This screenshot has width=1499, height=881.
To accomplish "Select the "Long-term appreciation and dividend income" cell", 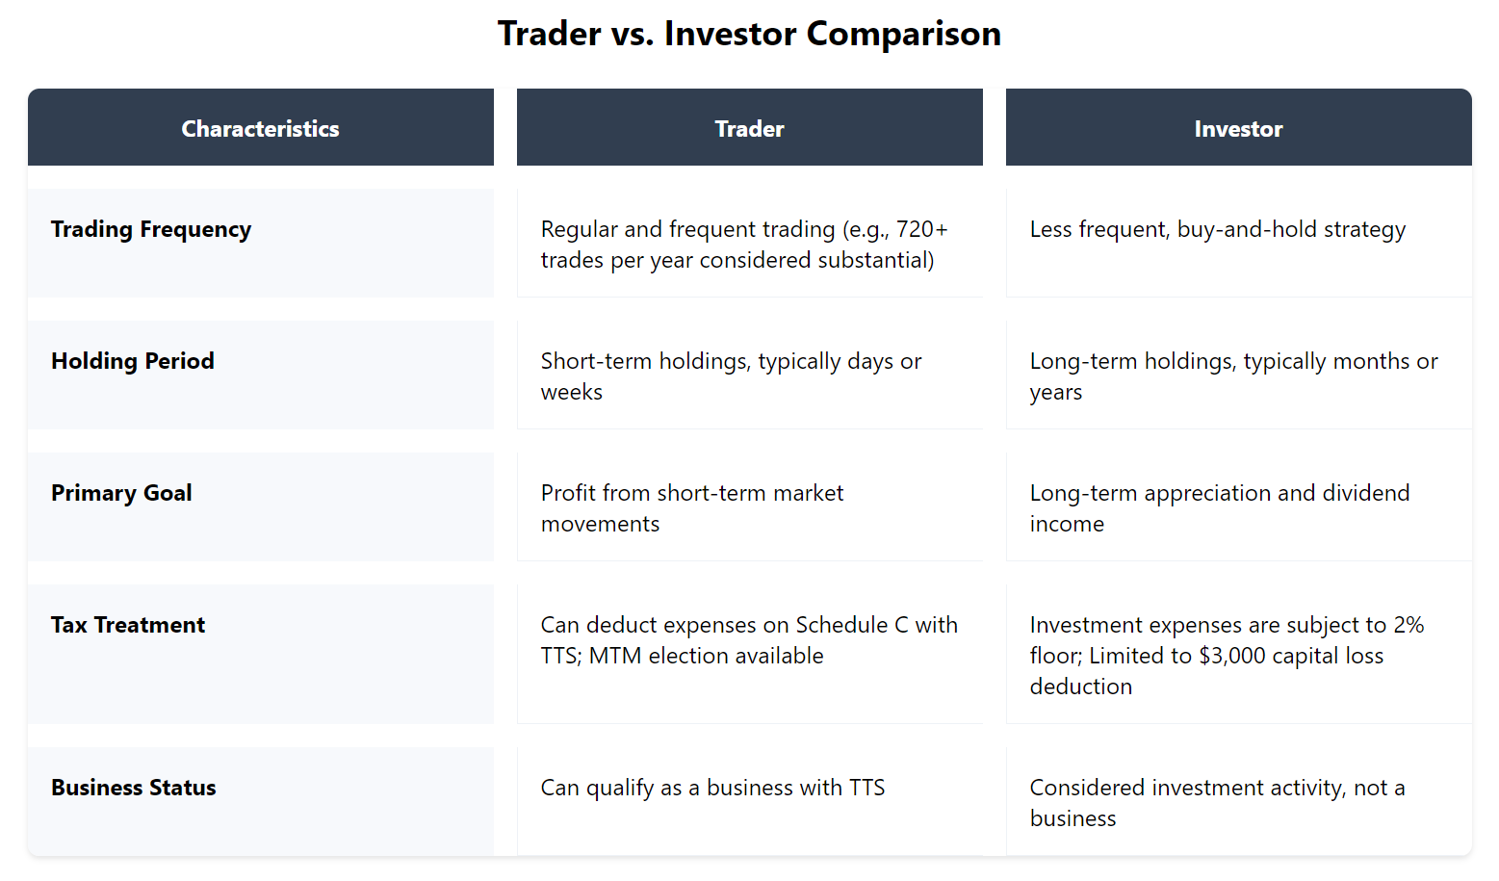I will (1219, 508).
